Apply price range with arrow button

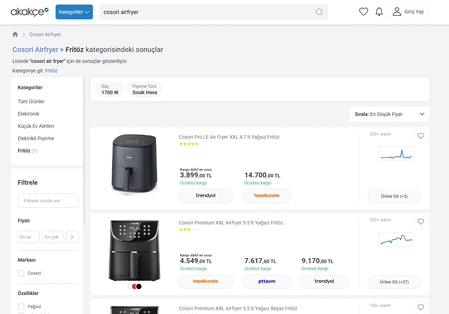point(72,237)
